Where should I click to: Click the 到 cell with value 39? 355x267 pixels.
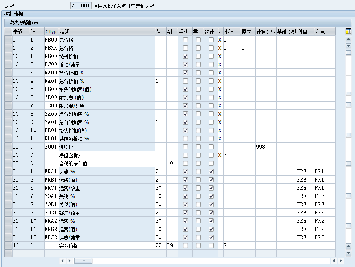click(x=172, y=245)
